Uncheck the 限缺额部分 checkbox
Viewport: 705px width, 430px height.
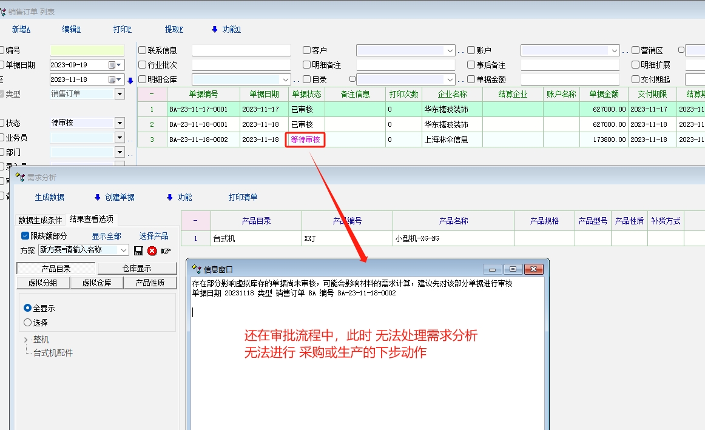(x=25, y=236)
